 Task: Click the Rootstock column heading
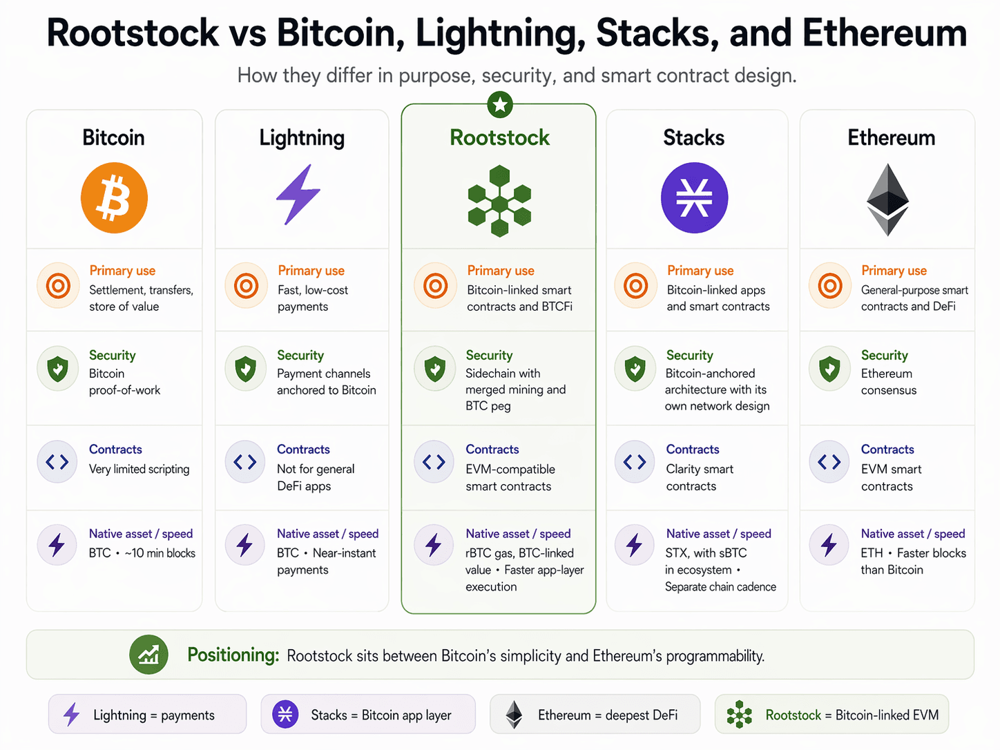499,137
